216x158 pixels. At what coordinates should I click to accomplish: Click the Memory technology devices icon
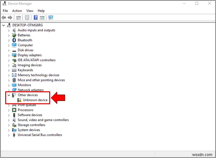[x=14, y=75]
